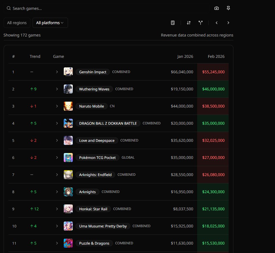Click Puzzle & Dragons' $15,530,000 value
The width and height of the screenshot is (275, 253).
pyautogui.click(x=213, y=243)
